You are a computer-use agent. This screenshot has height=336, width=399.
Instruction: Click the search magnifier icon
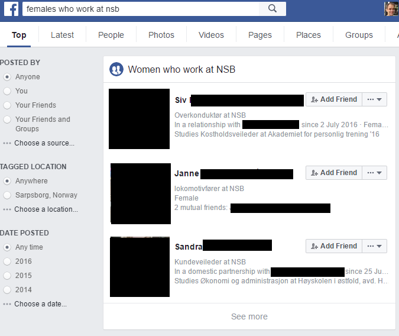pos(273,9)
